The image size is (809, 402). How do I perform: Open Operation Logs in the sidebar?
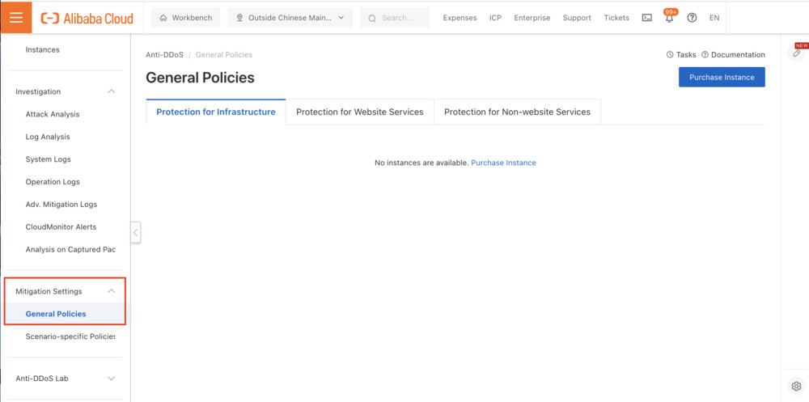[x=53, y=182]
